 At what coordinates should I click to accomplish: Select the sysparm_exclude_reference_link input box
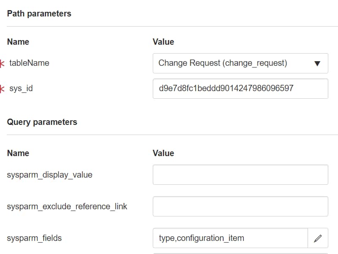coord(240,206)
